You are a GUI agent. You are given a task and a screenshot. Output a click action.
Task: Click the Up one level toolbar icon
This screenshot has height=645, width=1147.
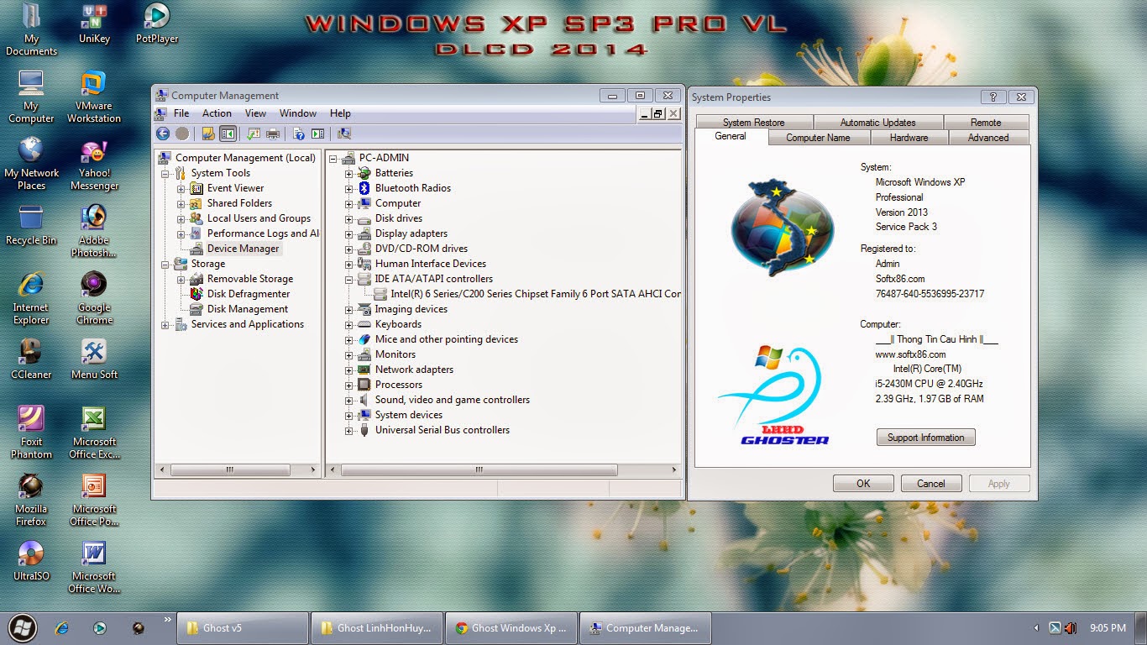[208, 134]
